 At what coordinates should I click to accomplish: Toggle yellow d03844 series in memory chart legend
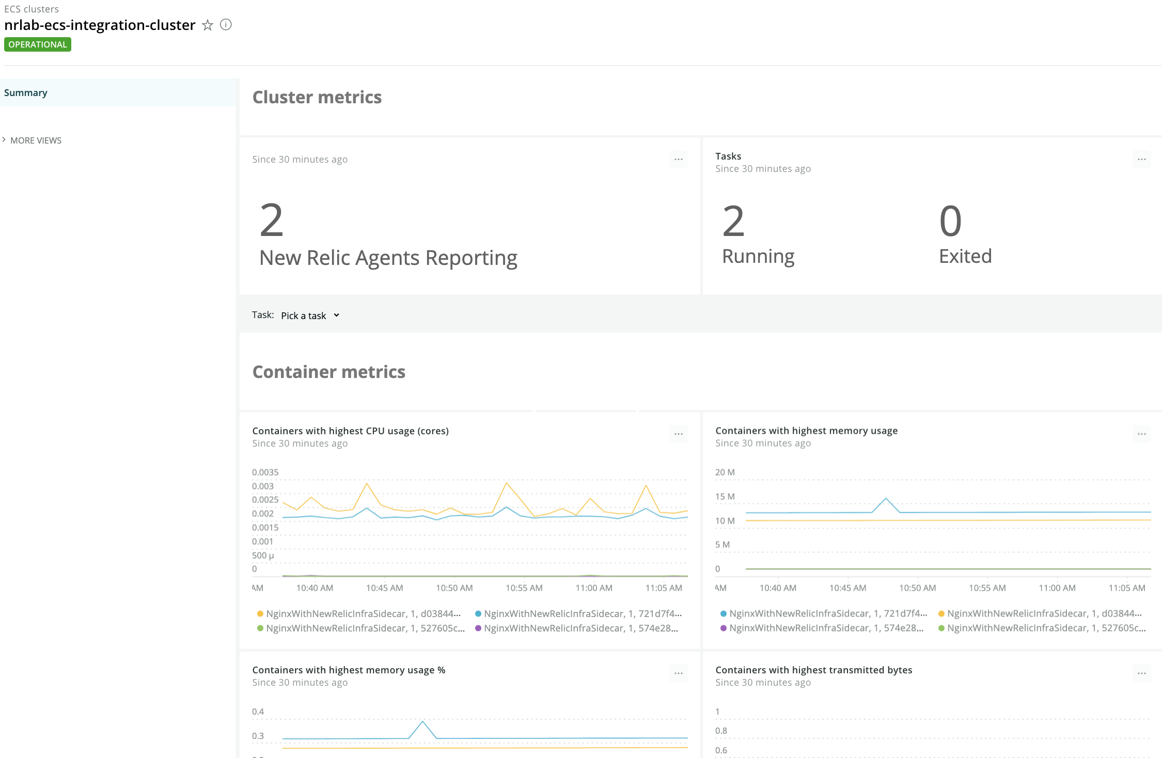1040,613
